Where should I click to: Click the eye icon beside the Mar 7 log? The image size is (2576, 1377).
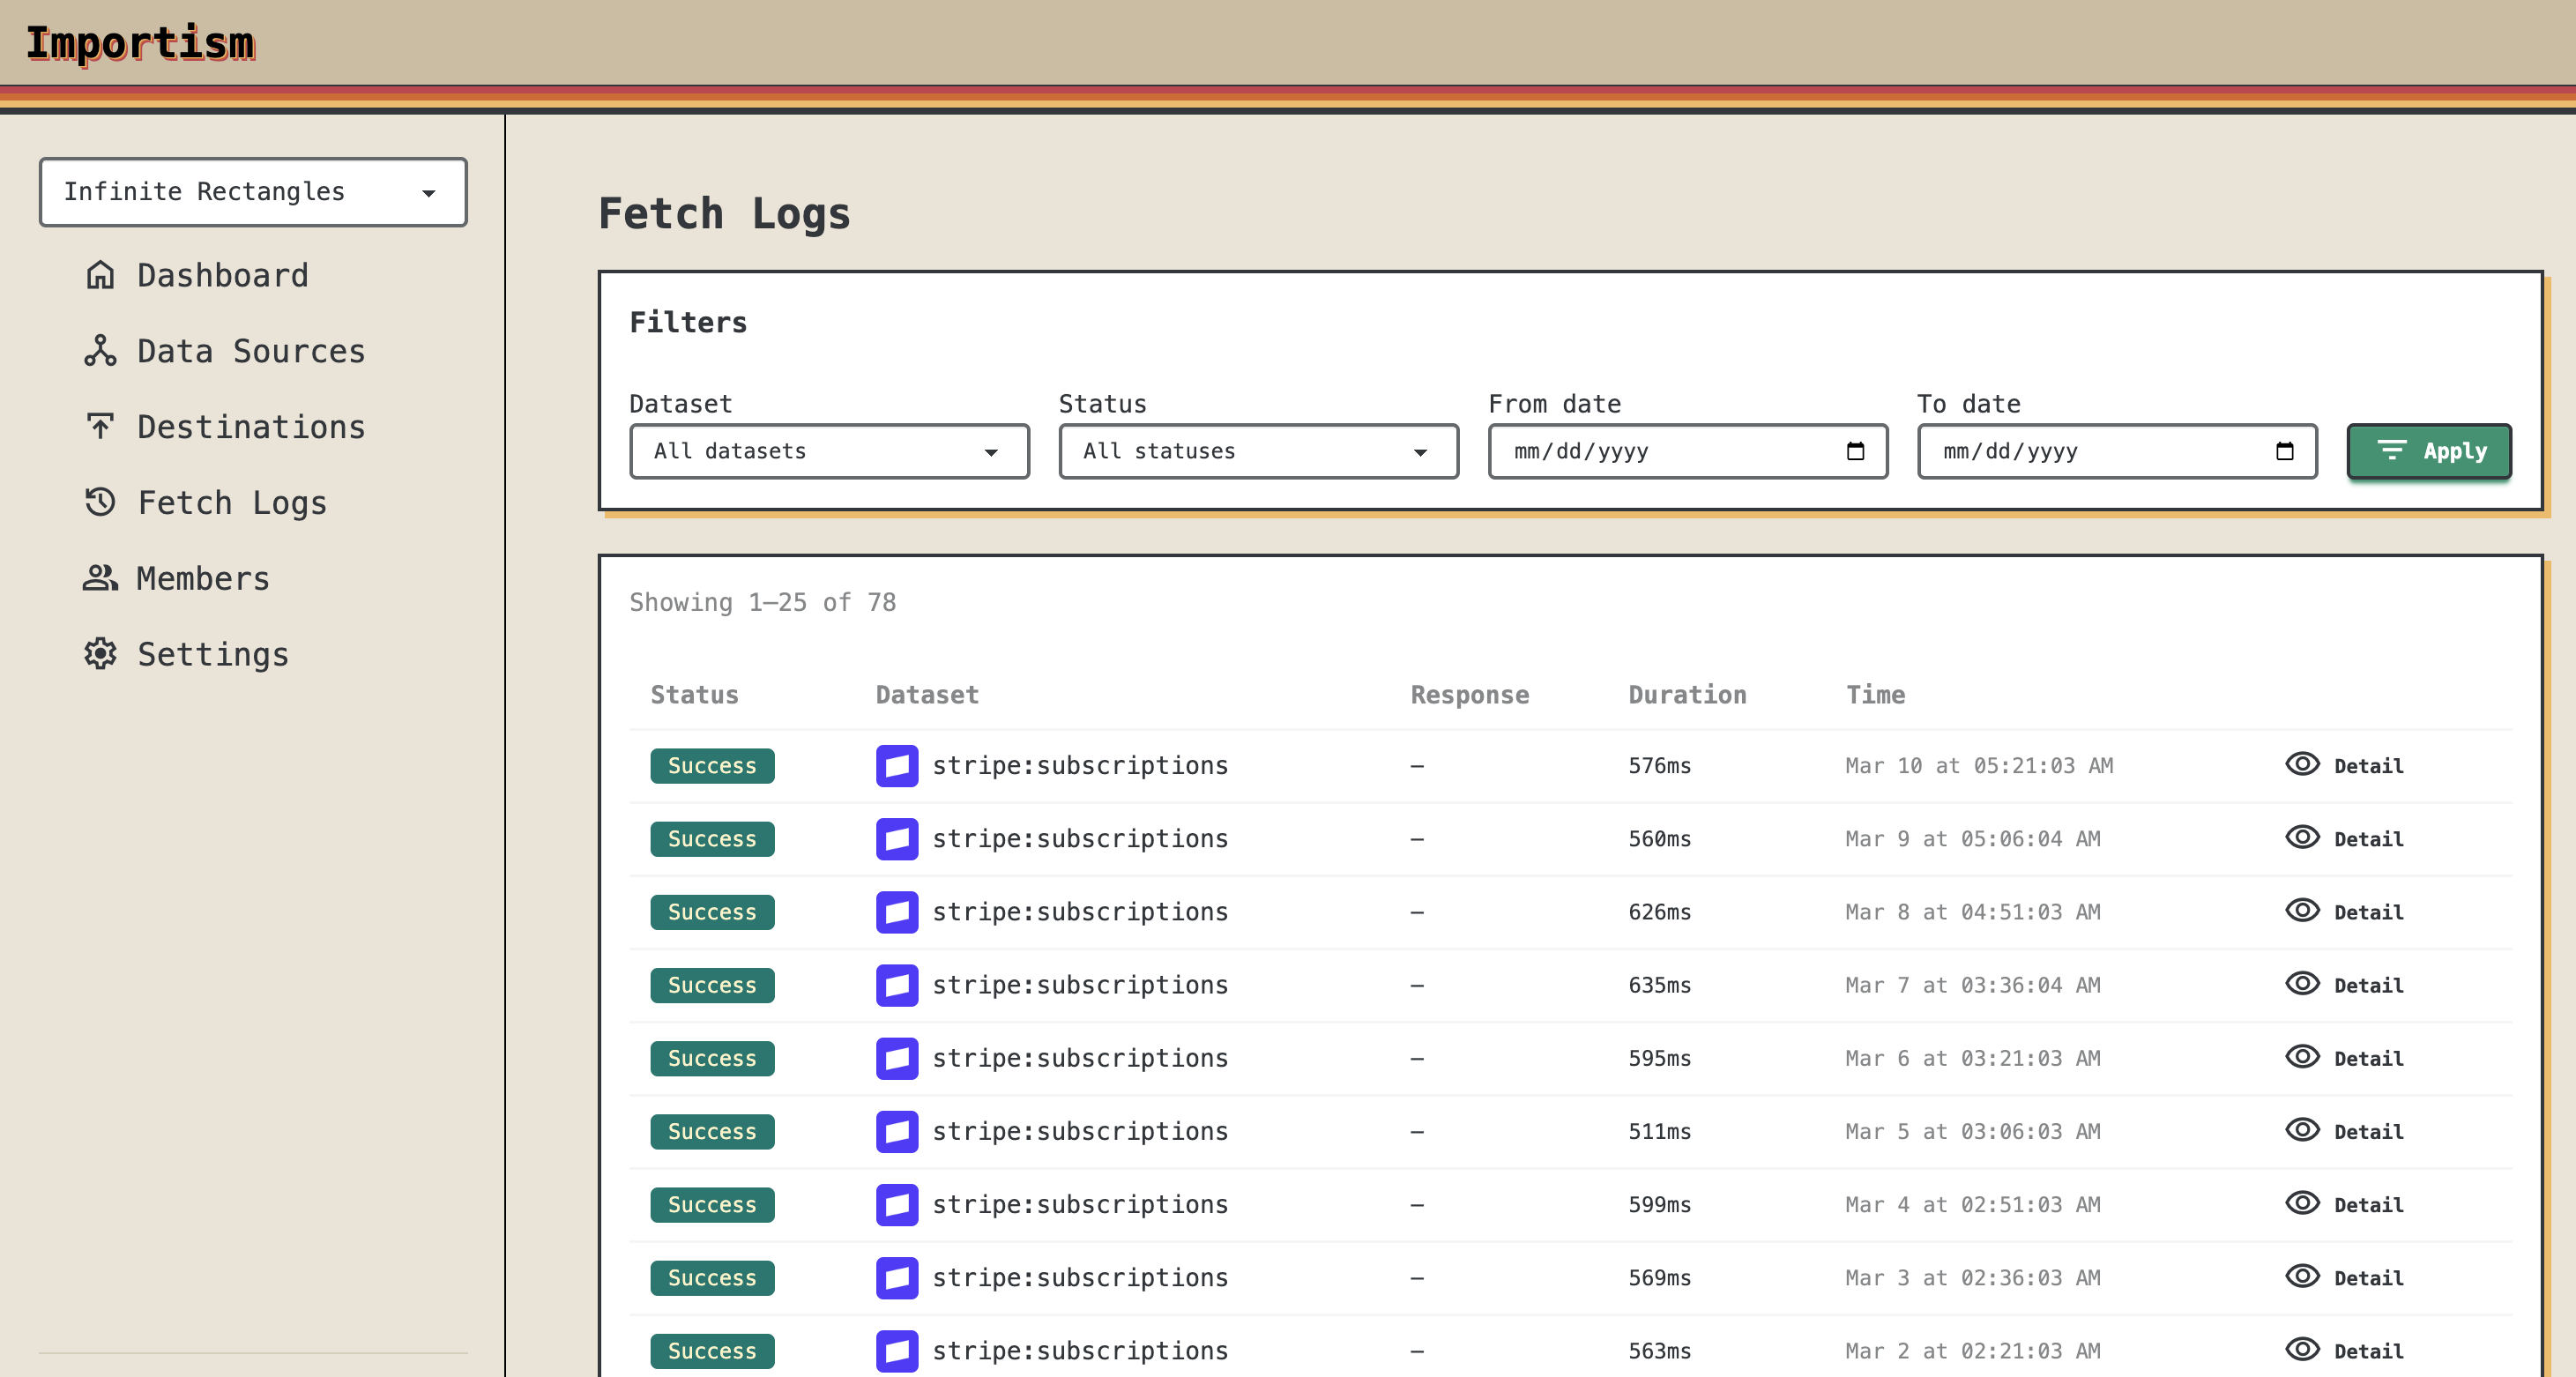tap(2302, 985)
